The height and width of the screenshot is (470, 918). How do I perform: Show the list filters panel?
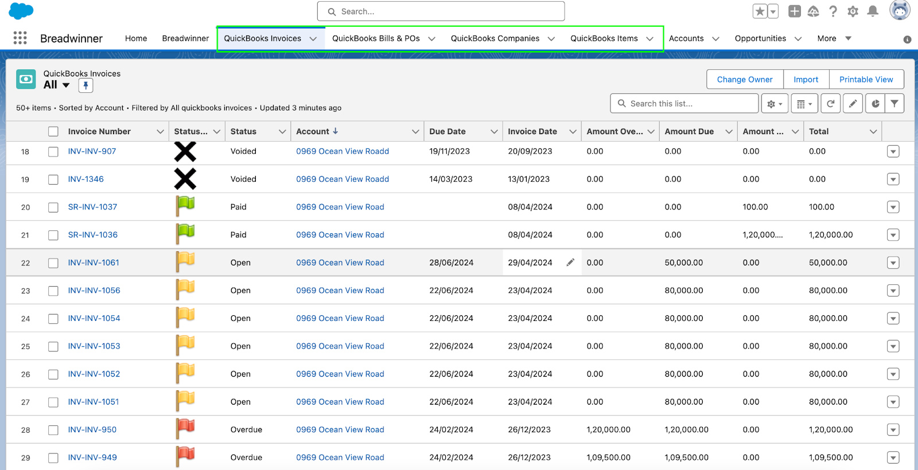point(894,104)
